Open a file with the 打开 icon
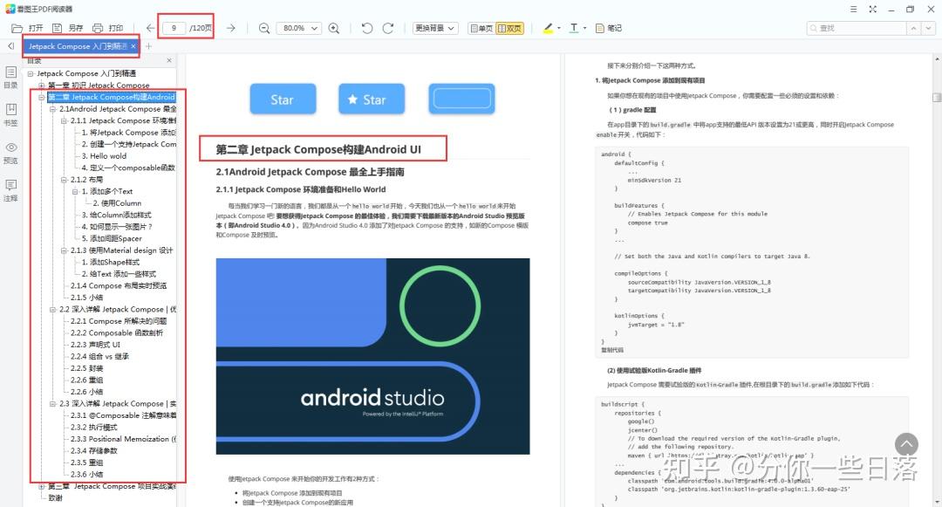Image resolution: width=942 pixels, height=507 pixels. tap(26, 27)
